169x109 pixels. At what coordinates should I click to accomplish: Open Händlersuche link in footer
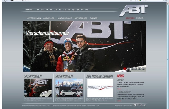click(x=93, y=105)
